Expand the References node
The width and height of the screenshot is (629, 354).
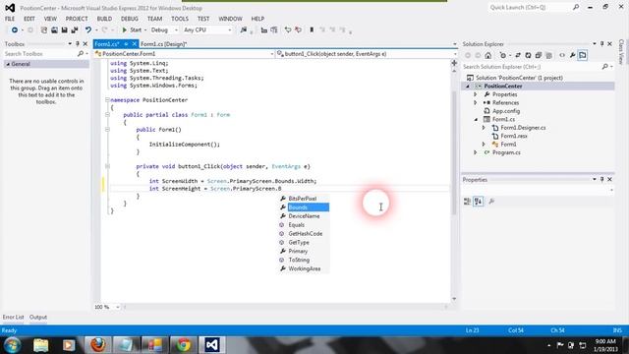[x=476, y=102]
